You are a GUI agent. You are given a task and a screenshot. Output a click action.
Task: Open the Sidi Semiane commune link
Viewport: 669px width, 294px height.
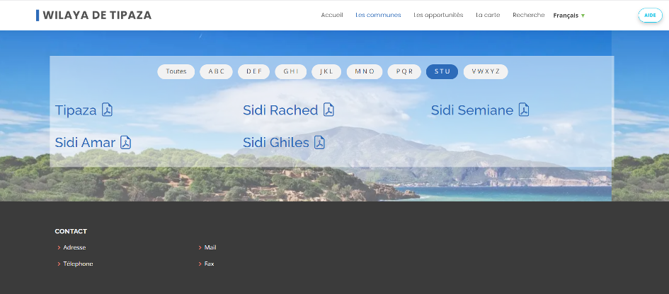click(471, 110)
